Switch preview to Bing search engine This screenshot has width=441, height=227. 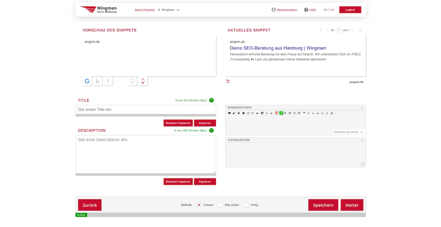[97, 81]
